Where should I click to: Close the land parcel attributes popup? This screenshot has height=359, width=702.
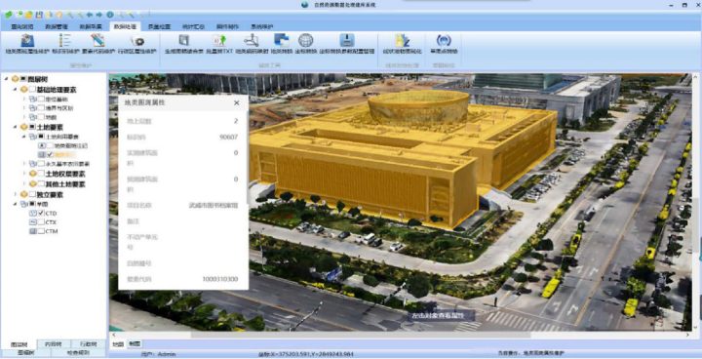click(236, 102)
